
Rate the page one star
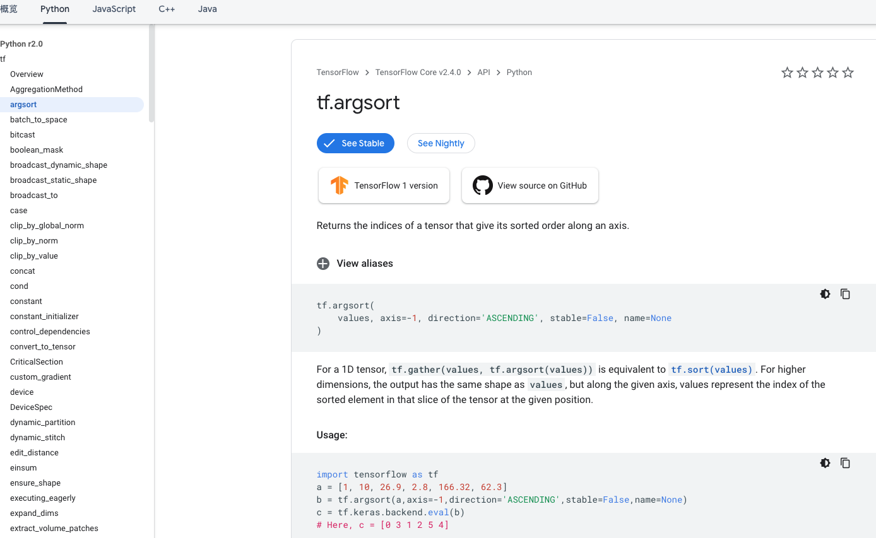click(x=787, y=73)
